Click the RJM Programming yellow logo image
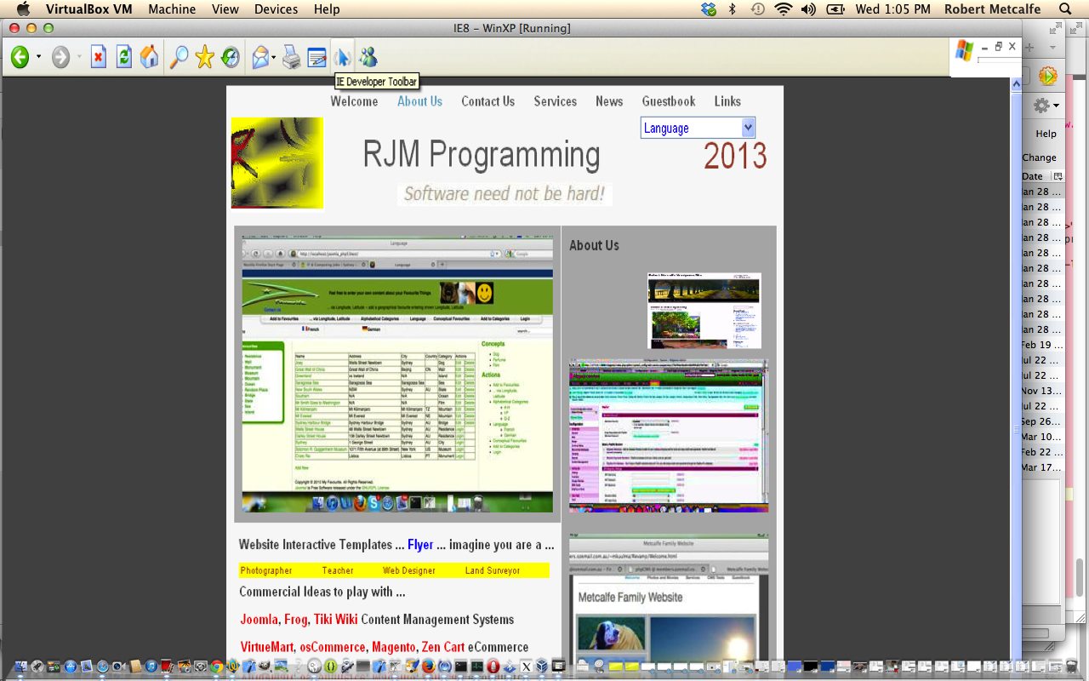 pos(277,163)
